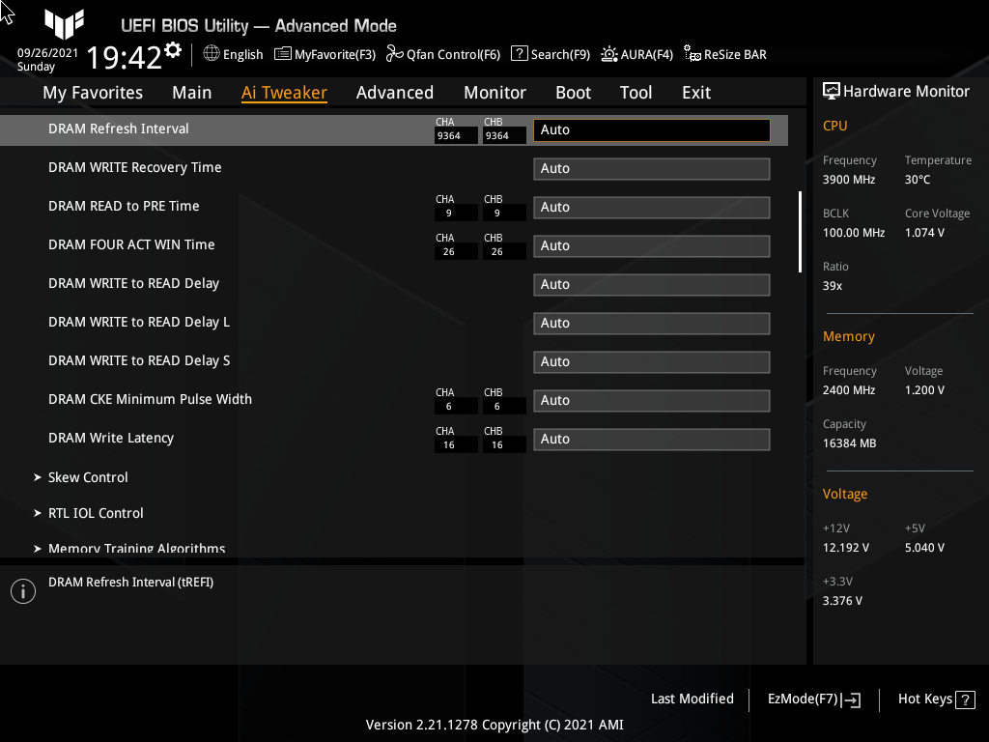989x742 pixels.
Task: Click the TUF Gaming logo
Action: click(64, 25)
